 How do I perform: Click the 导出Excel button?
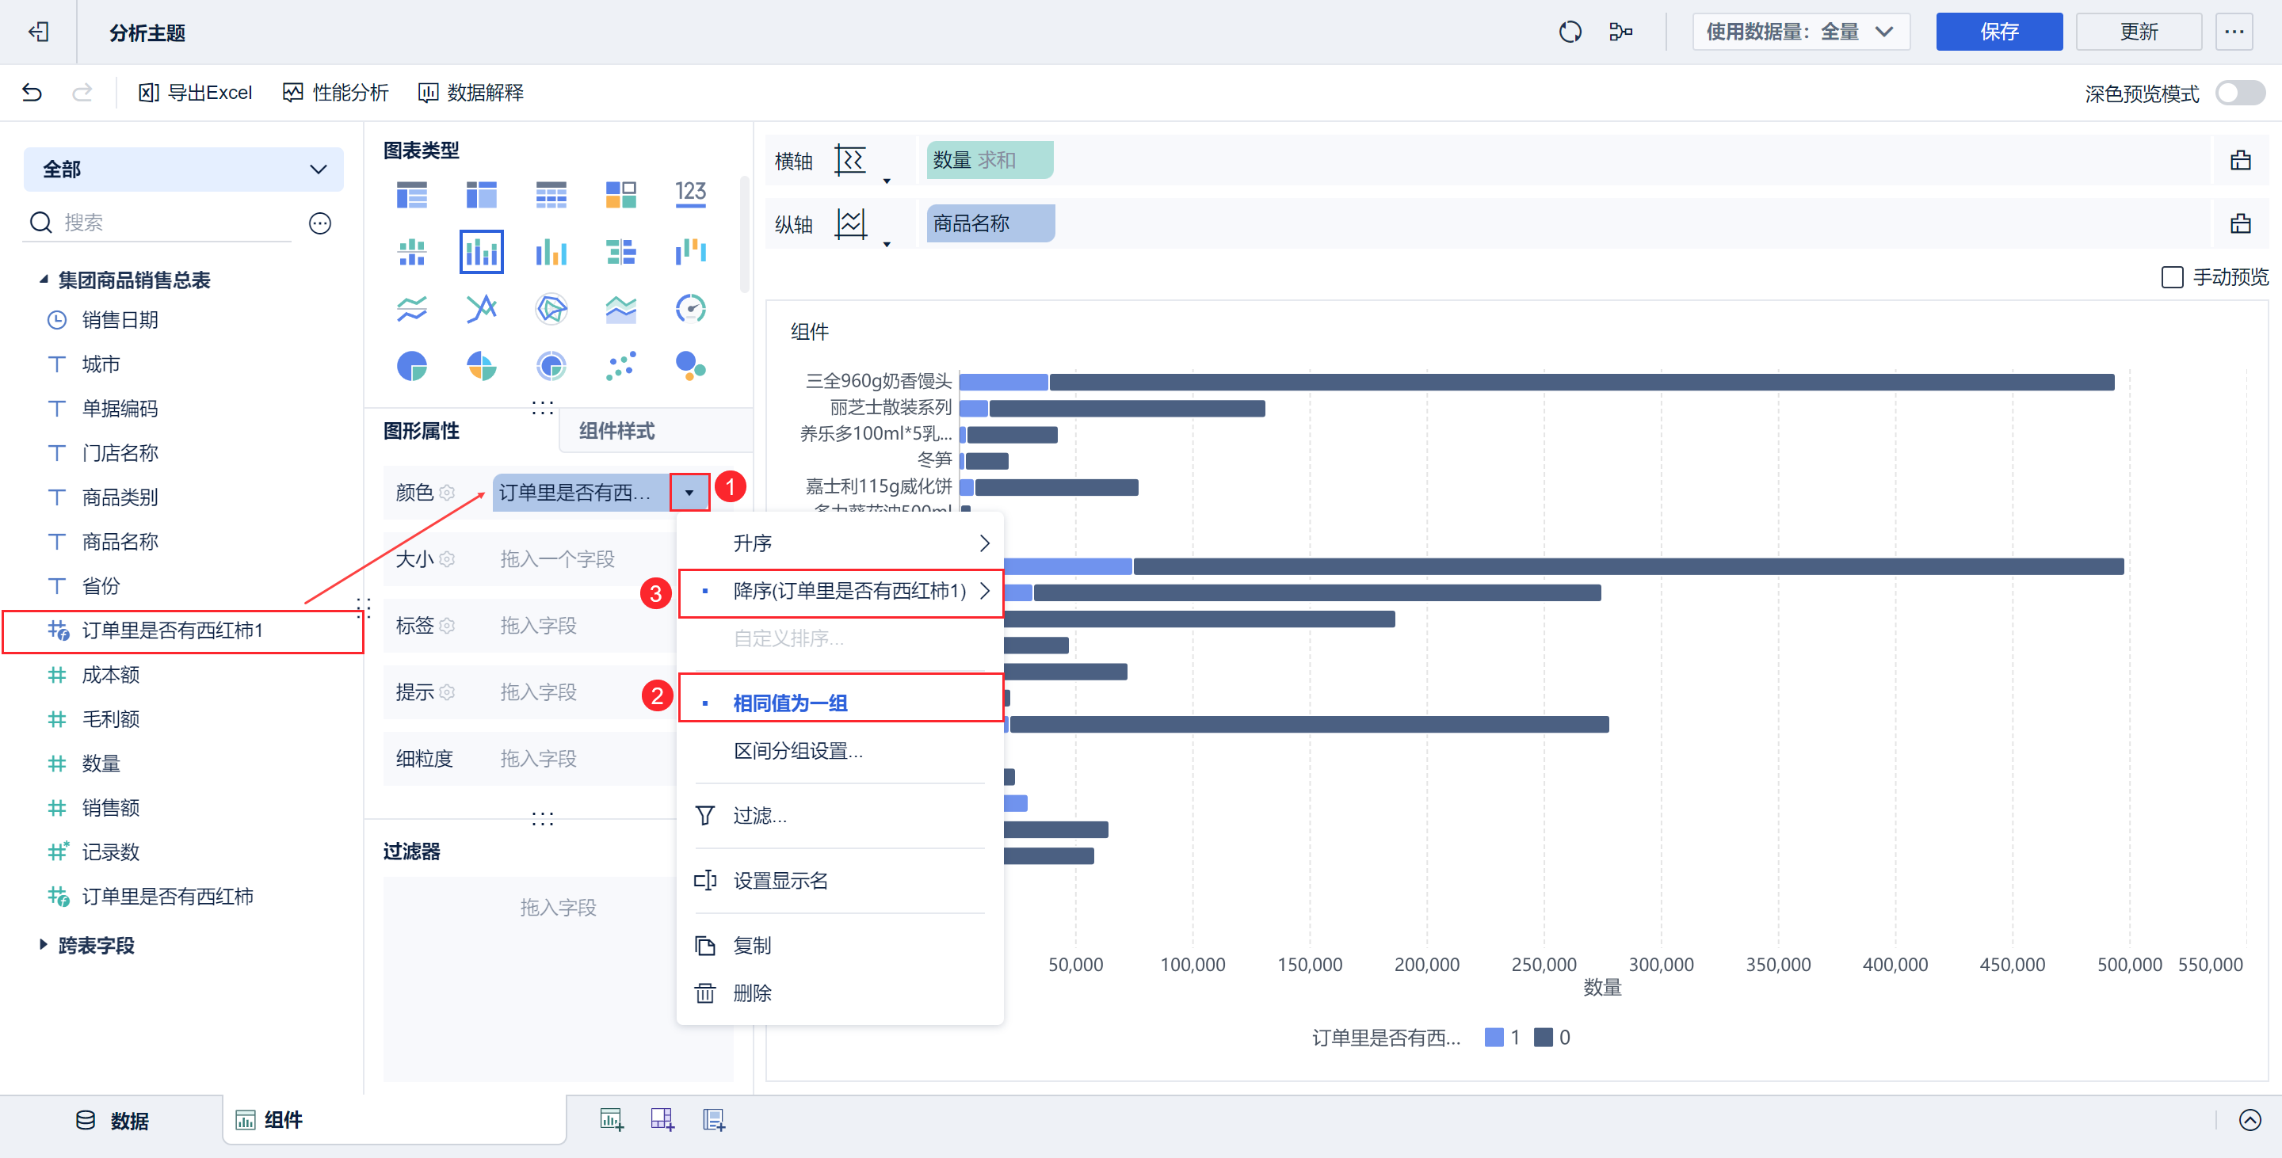pos(196,93)
